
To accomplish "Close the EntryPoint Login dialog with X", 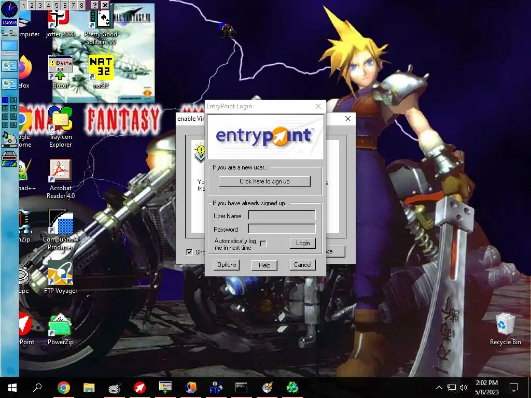I will 318,106.
